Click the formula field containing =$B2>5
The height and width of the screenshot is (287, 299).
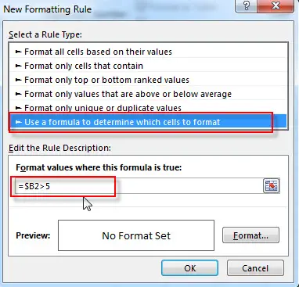tap(139, 186)
